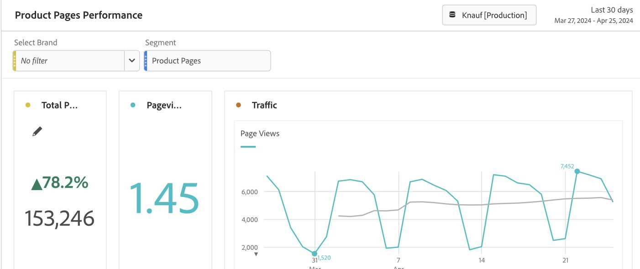The image size is (640, 269).
Task: Click the 21 x-axis date label
Action: click(x=565, y=260)
